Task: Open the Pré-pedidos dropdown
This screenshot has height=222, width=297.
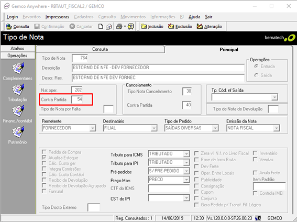Action: pos(186,171)
